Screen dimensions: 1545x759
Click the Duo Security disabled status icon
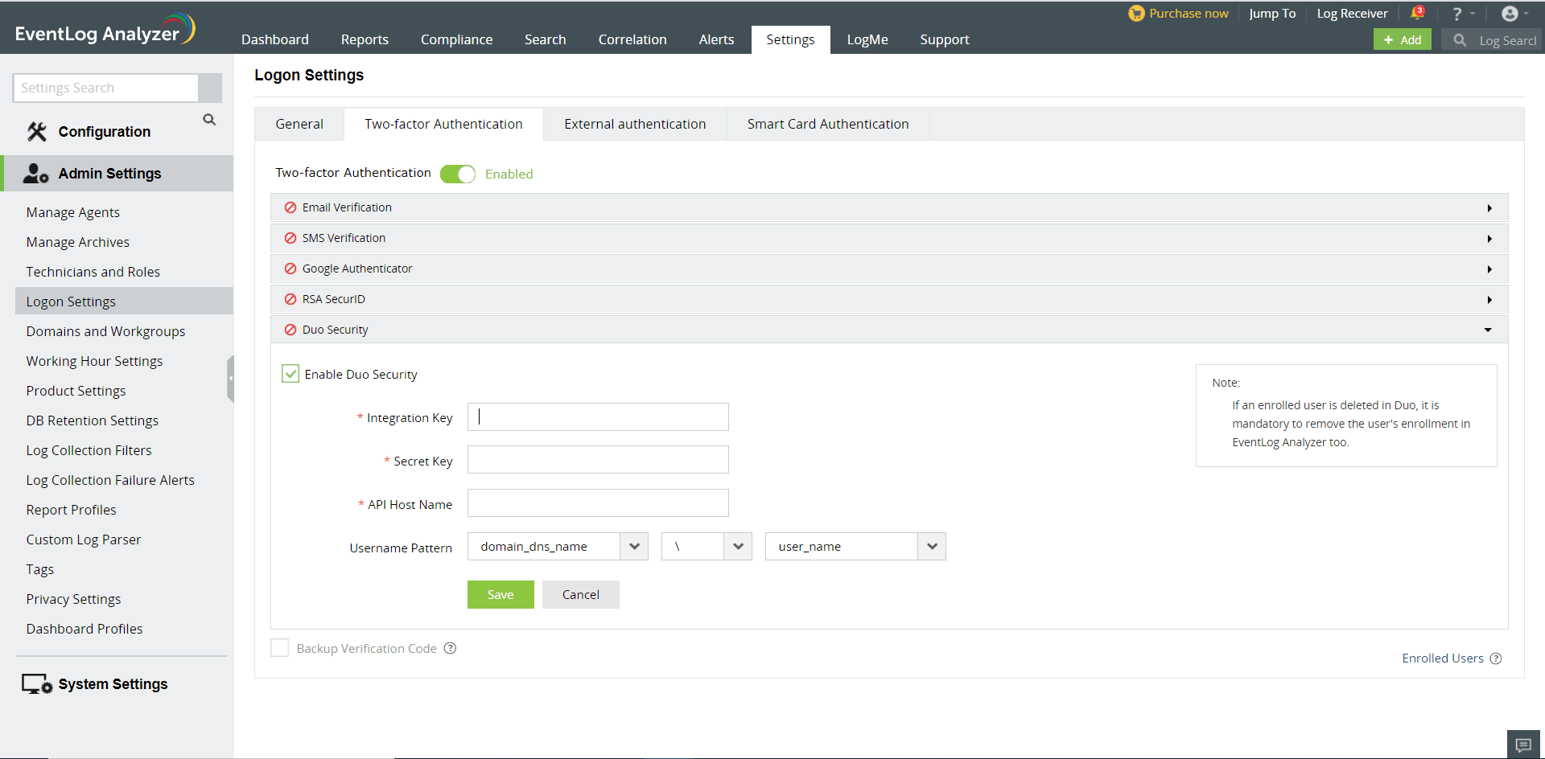[x=290, y=330]
